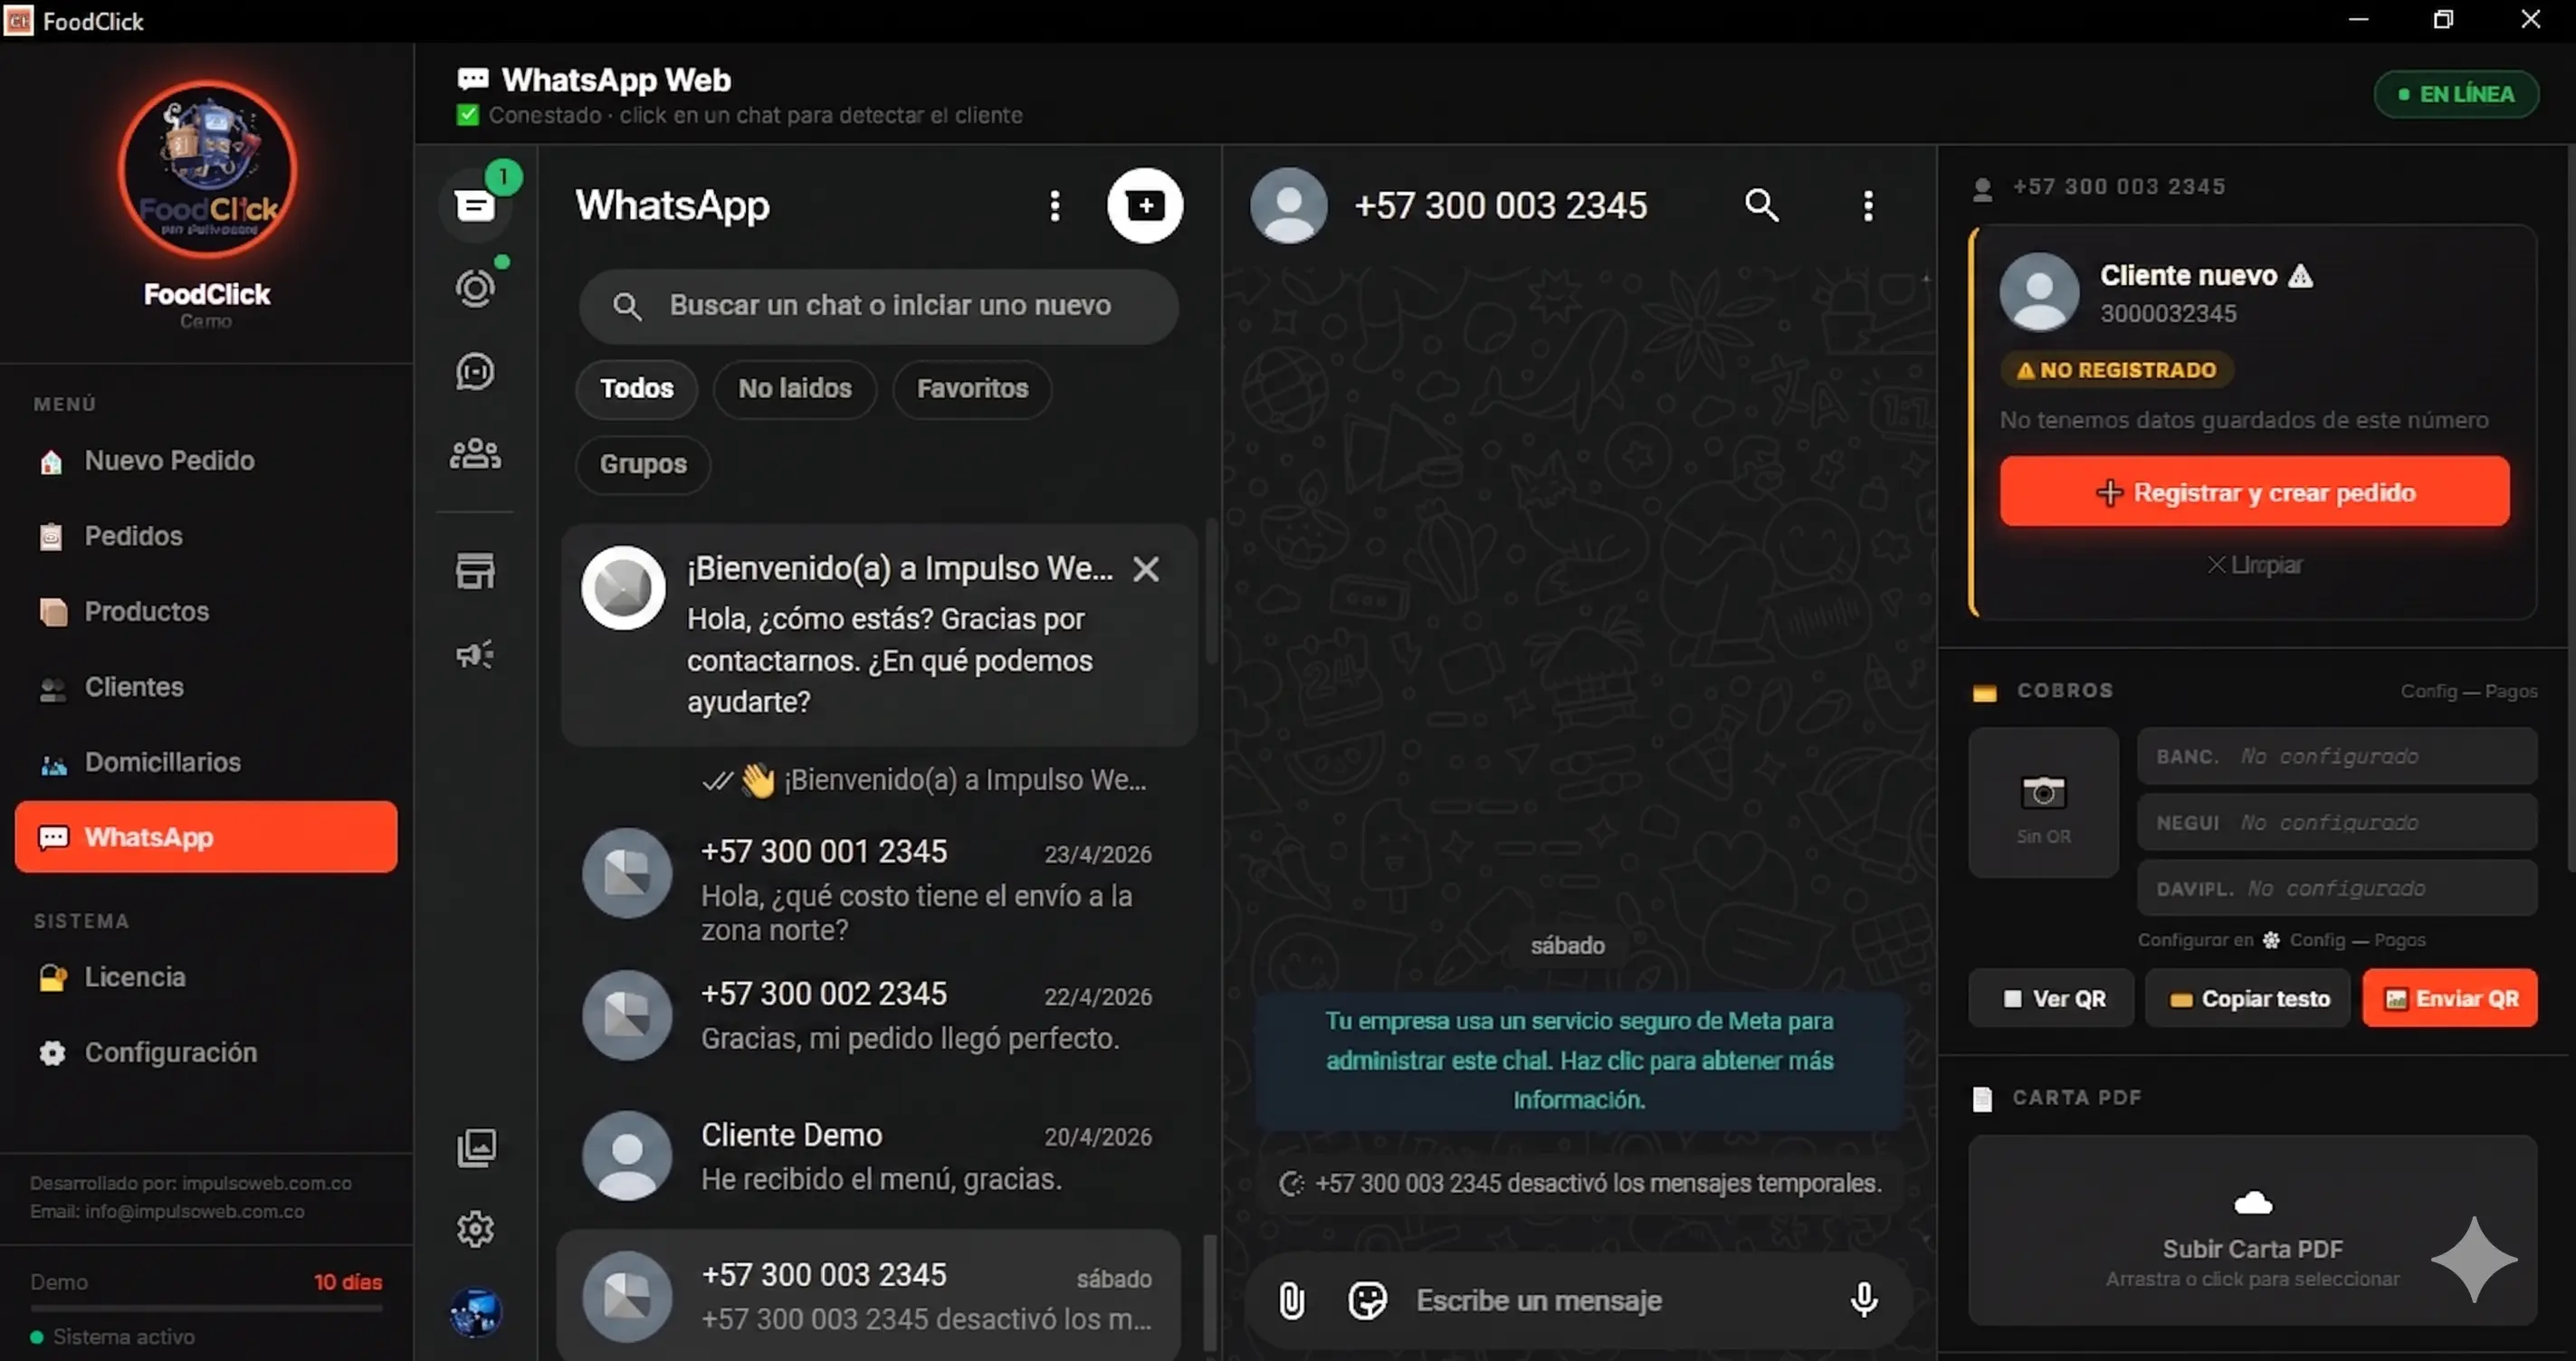Click the Ver QR button
Viewport: 2576px width, 1361px height.
click(x=2053, y=998)
